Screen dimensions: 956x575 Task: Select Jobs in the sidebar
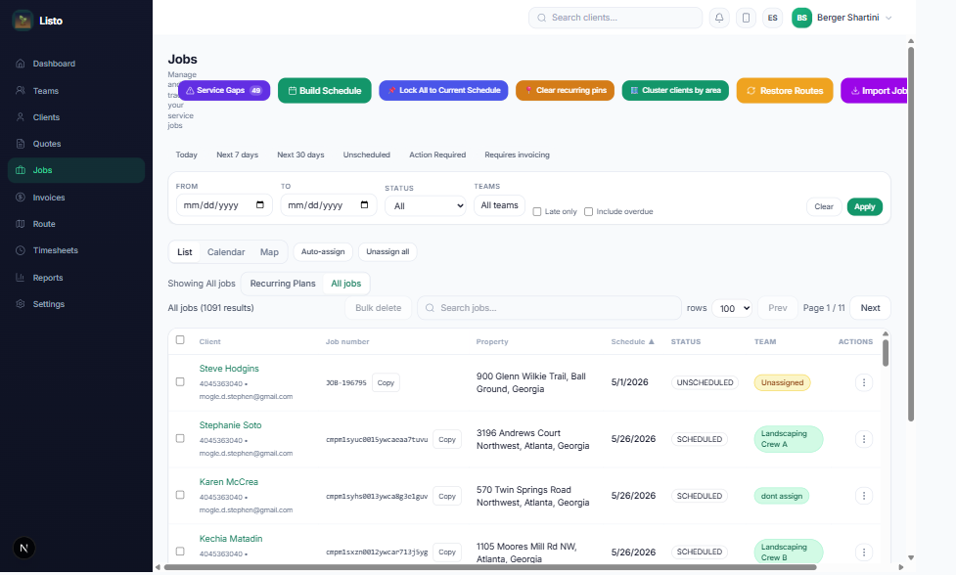tap(76, 170)
